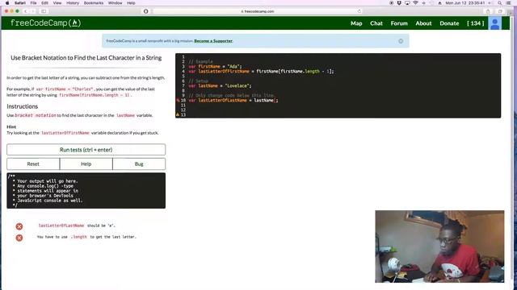Viewport: 517px width, 290px height.
Task: Open the Forum link in navbar
Action: [399, 23]
